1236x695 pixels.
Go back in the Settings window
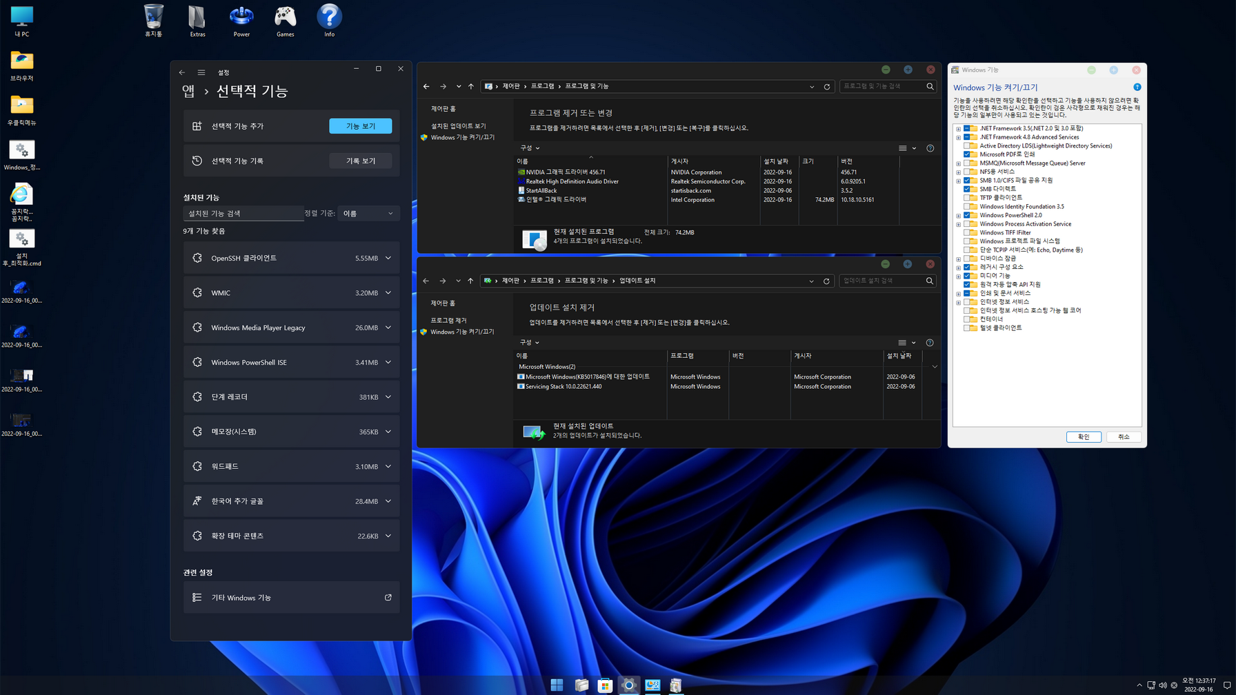(182, 72)
